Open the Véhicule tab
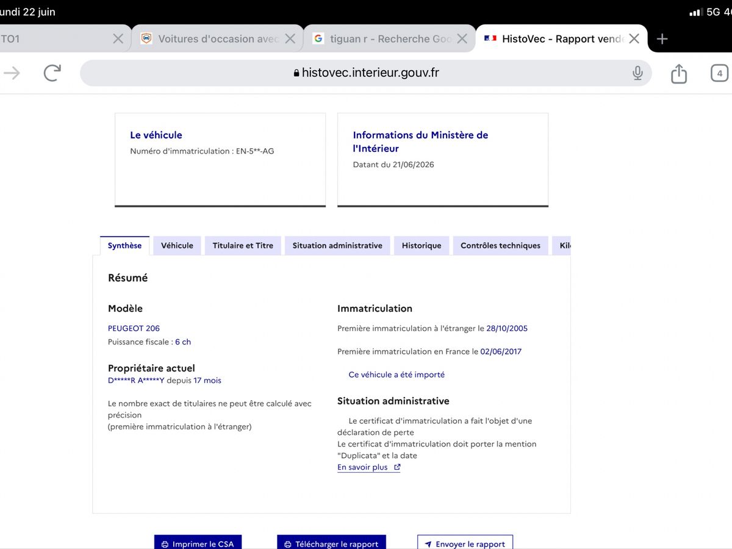The height and width of the screenshot is (549, 732). [x=177, y=246]
